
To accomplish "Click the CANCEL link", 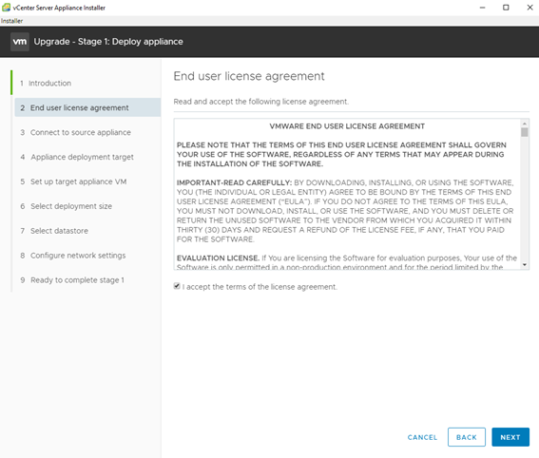I will pos(422,437).
